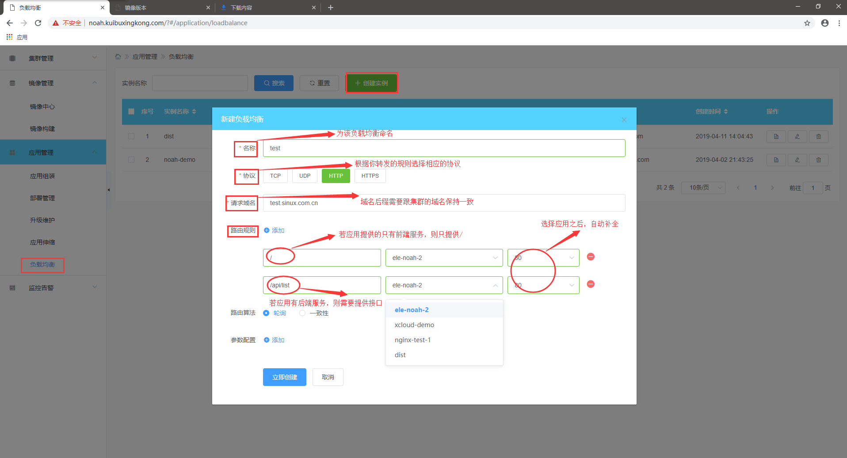Choose the HTTP protocol
Image resolution: width=847 pixels, height=458 pixels.
336,176
